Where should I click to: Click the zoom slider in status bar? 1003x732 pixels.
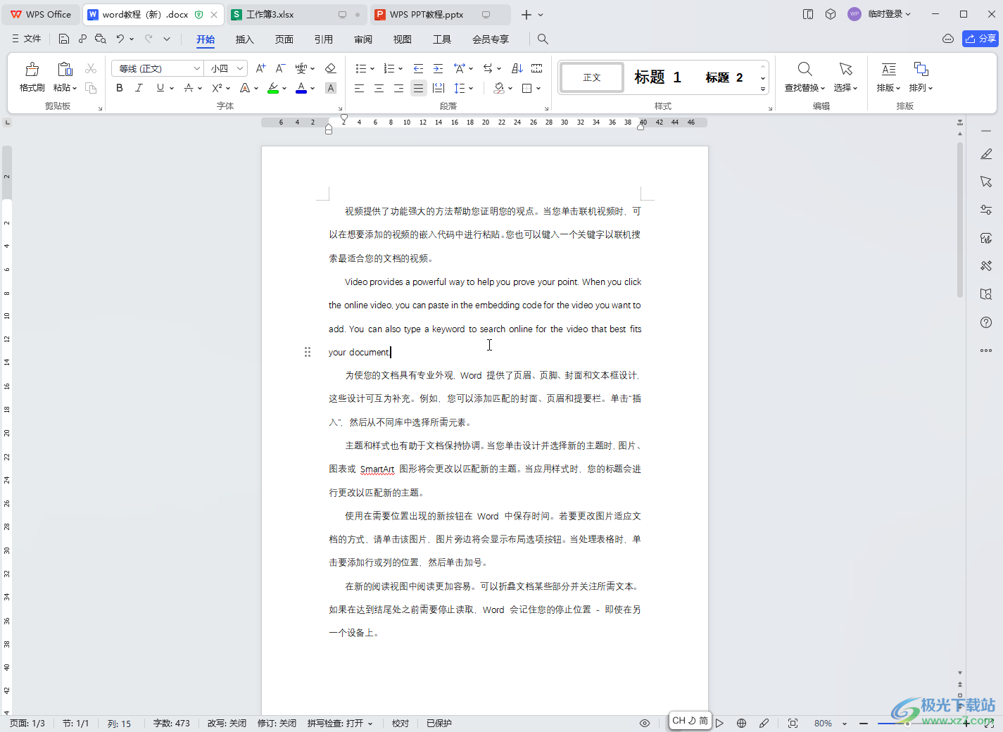(x=907, y=724)
